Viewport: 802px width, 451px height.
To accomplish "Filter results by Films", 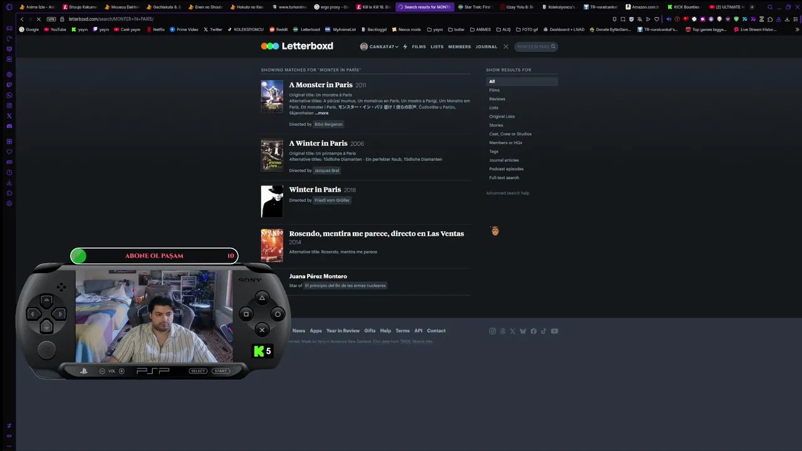I will 494,90.
